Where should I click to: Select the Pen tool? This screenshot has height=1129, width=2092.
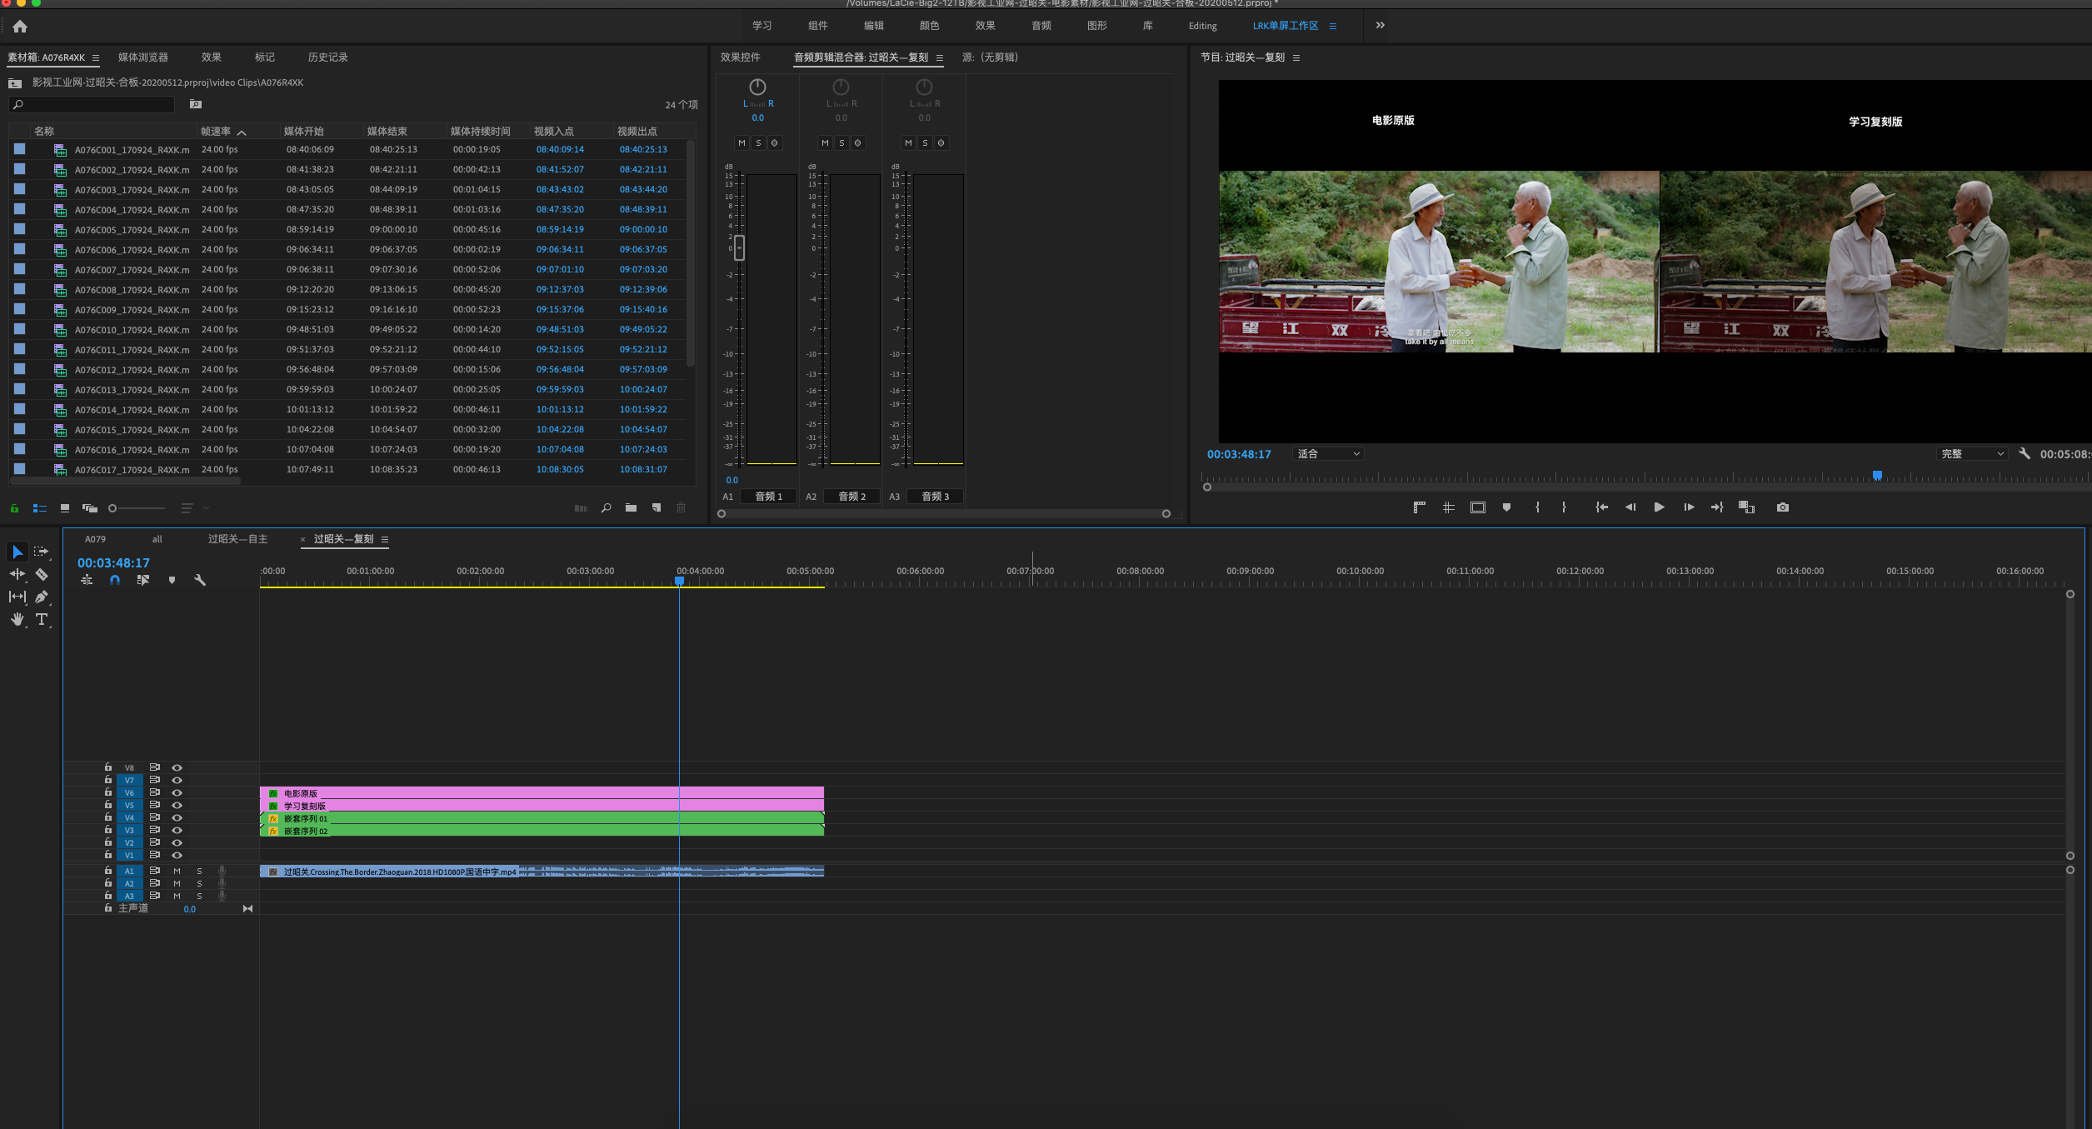click(41, 597)
